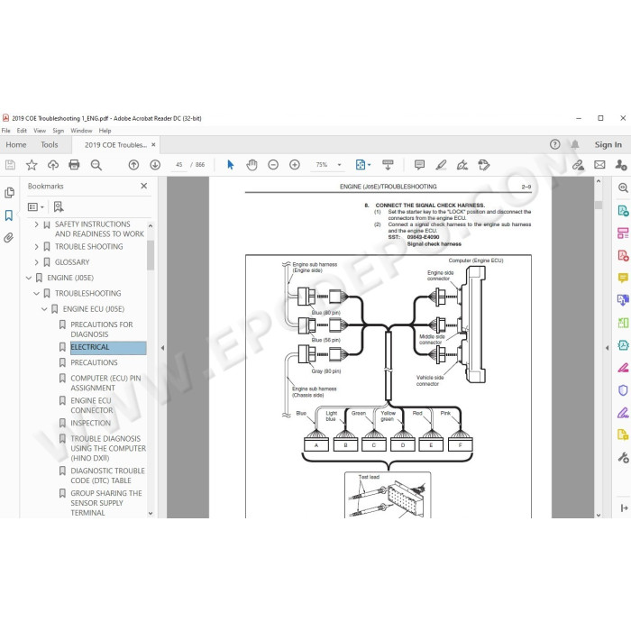The image size is (631, 631).
Task: Open the 75% zoom level dropdown
Action: (339, 165)
